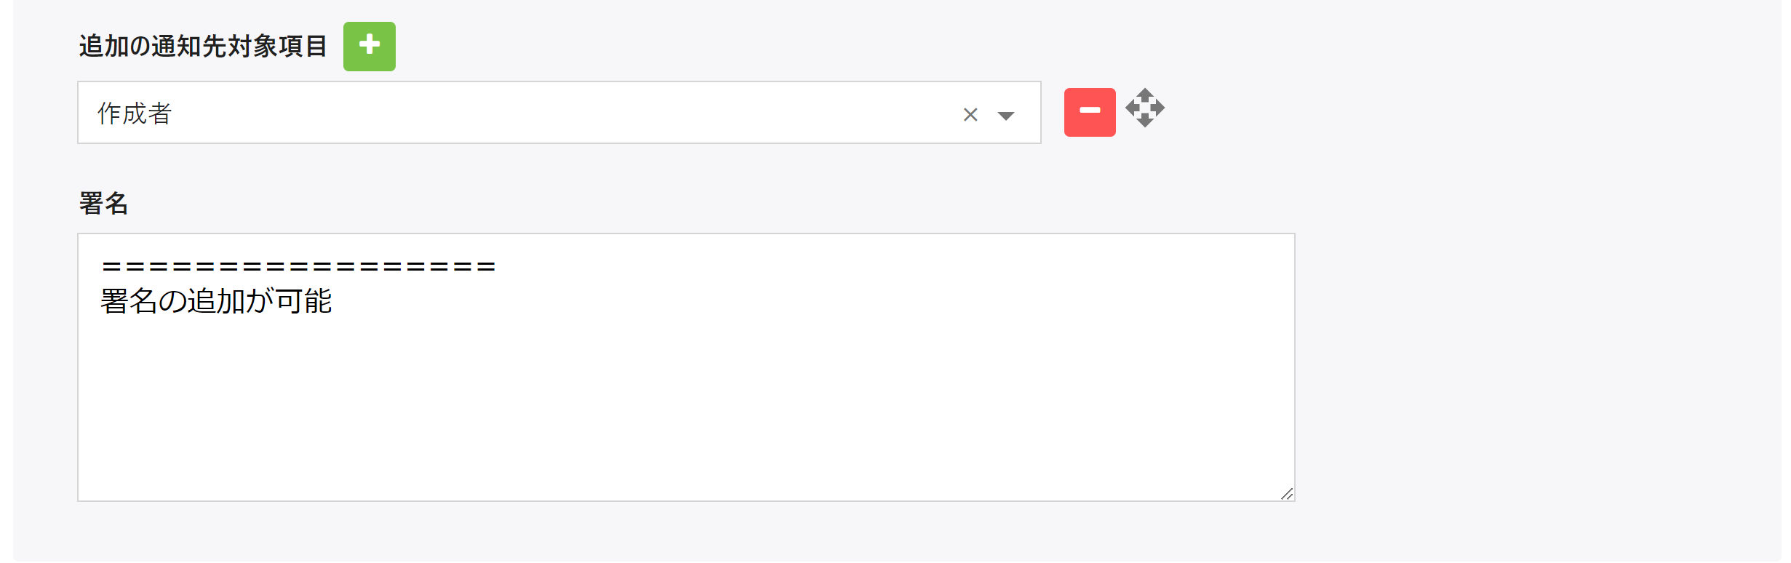Remove the 作成者 row with red minus
This screenshot has height=563, width=1791.
pos(1089,112)
